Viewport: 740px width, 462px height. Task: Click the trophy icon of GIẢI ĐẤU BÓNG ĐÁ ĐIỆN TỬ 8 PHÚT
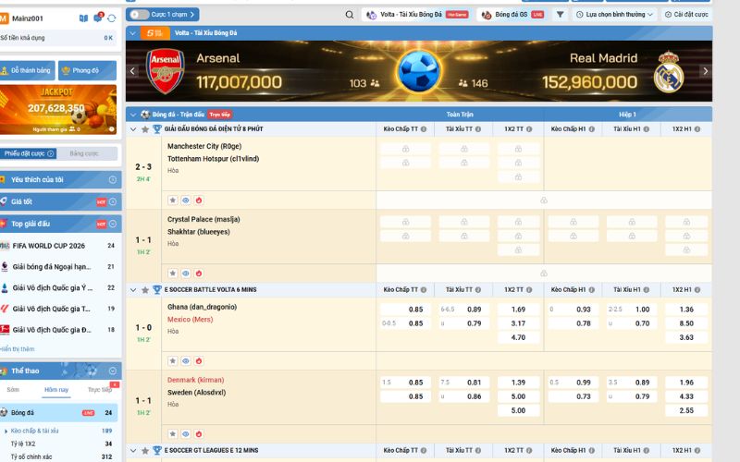pyautogui.click(x=157, y=129)
